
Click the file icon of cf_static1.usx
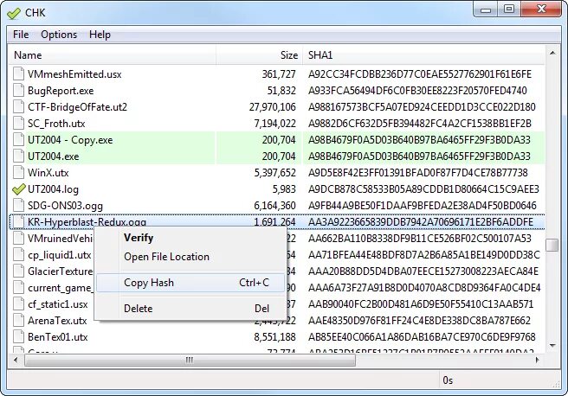tap(18, 304)
